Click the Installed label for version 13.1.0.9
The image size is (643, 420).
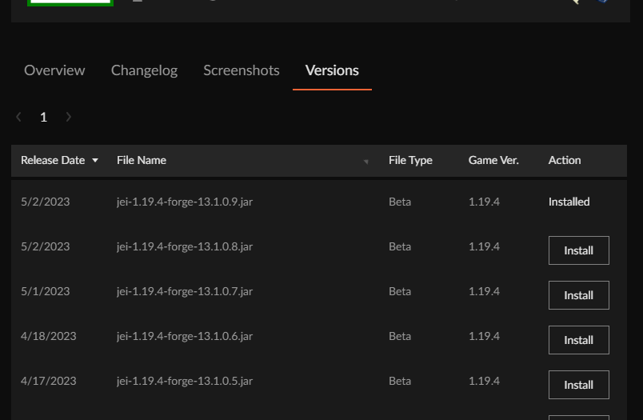[x=569, y=202]
